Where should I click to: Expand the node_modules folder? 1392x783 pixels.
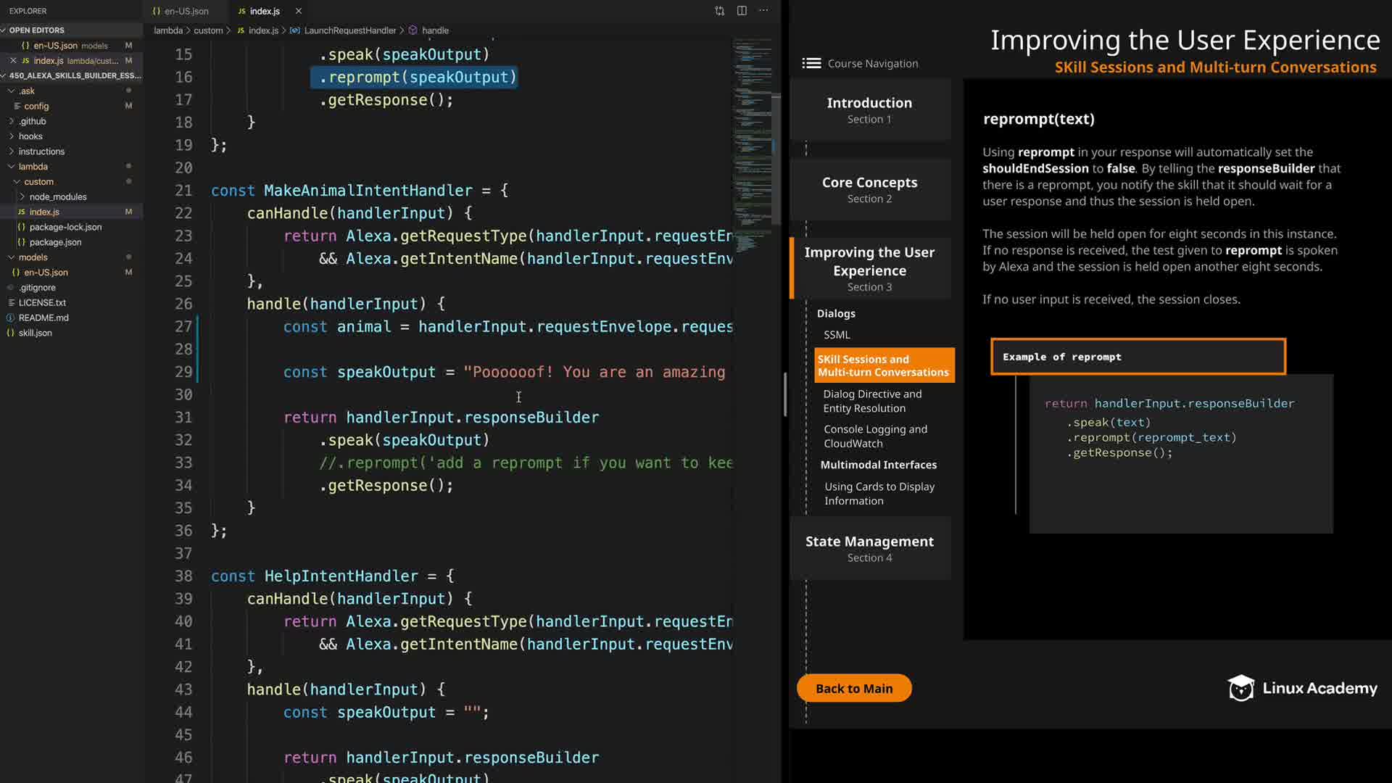[57, 197]
